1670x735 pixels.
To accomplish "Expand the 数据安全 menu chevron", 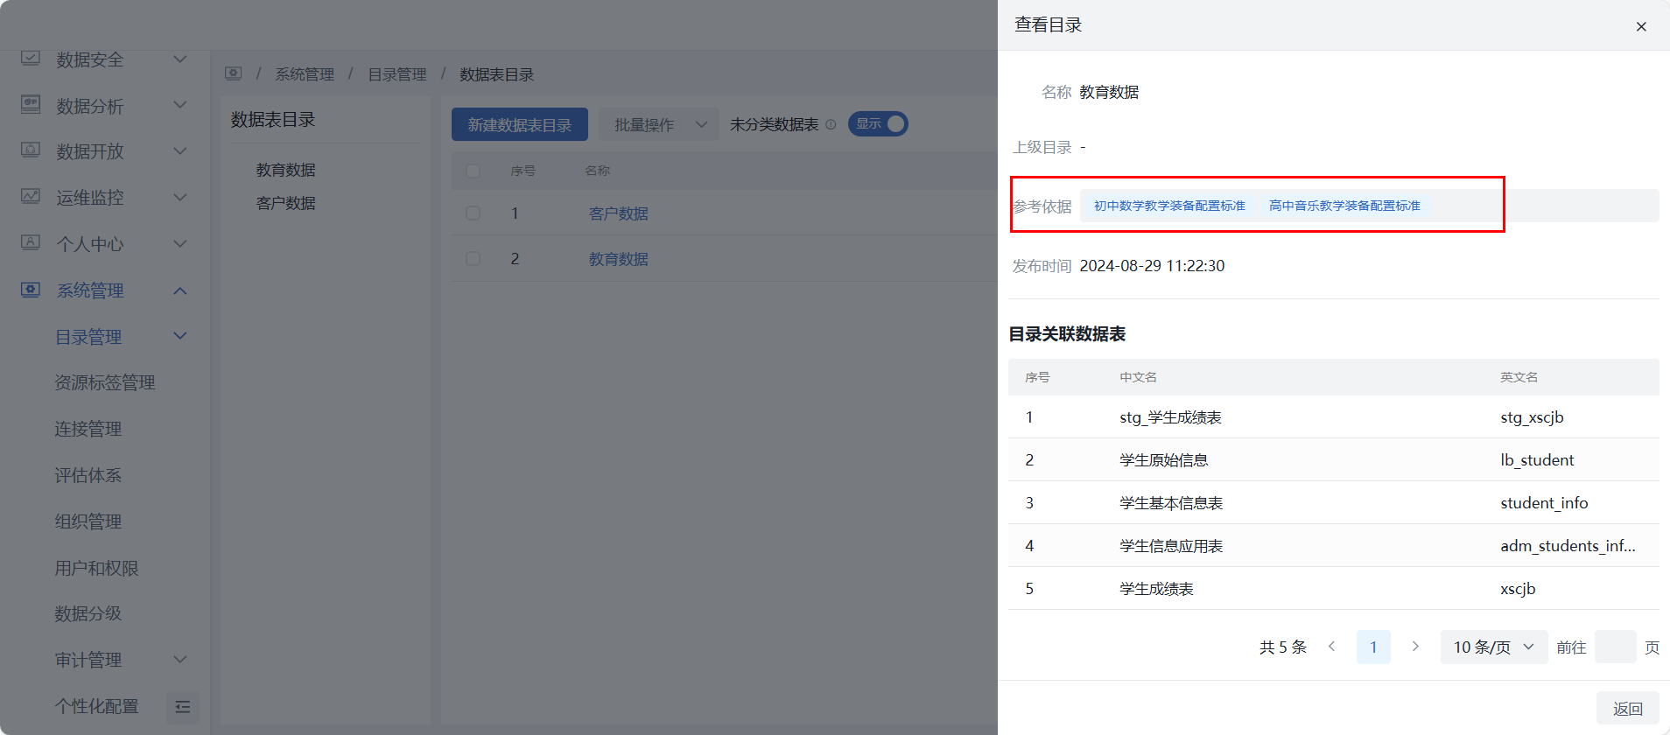I will 180,59.
